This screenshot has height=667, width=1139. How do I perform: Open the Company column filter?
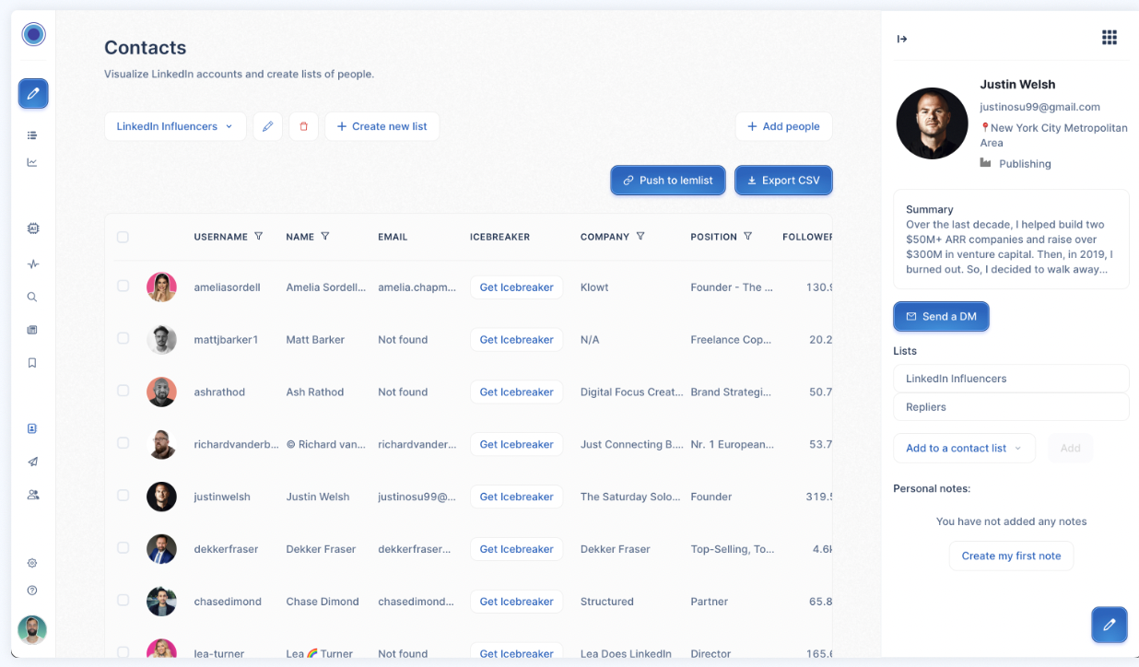(x=640, y=236)
